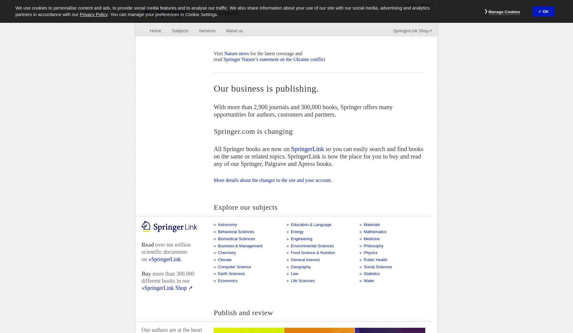Click the »SpringerLink link in sidebar

tap(165, 259)
